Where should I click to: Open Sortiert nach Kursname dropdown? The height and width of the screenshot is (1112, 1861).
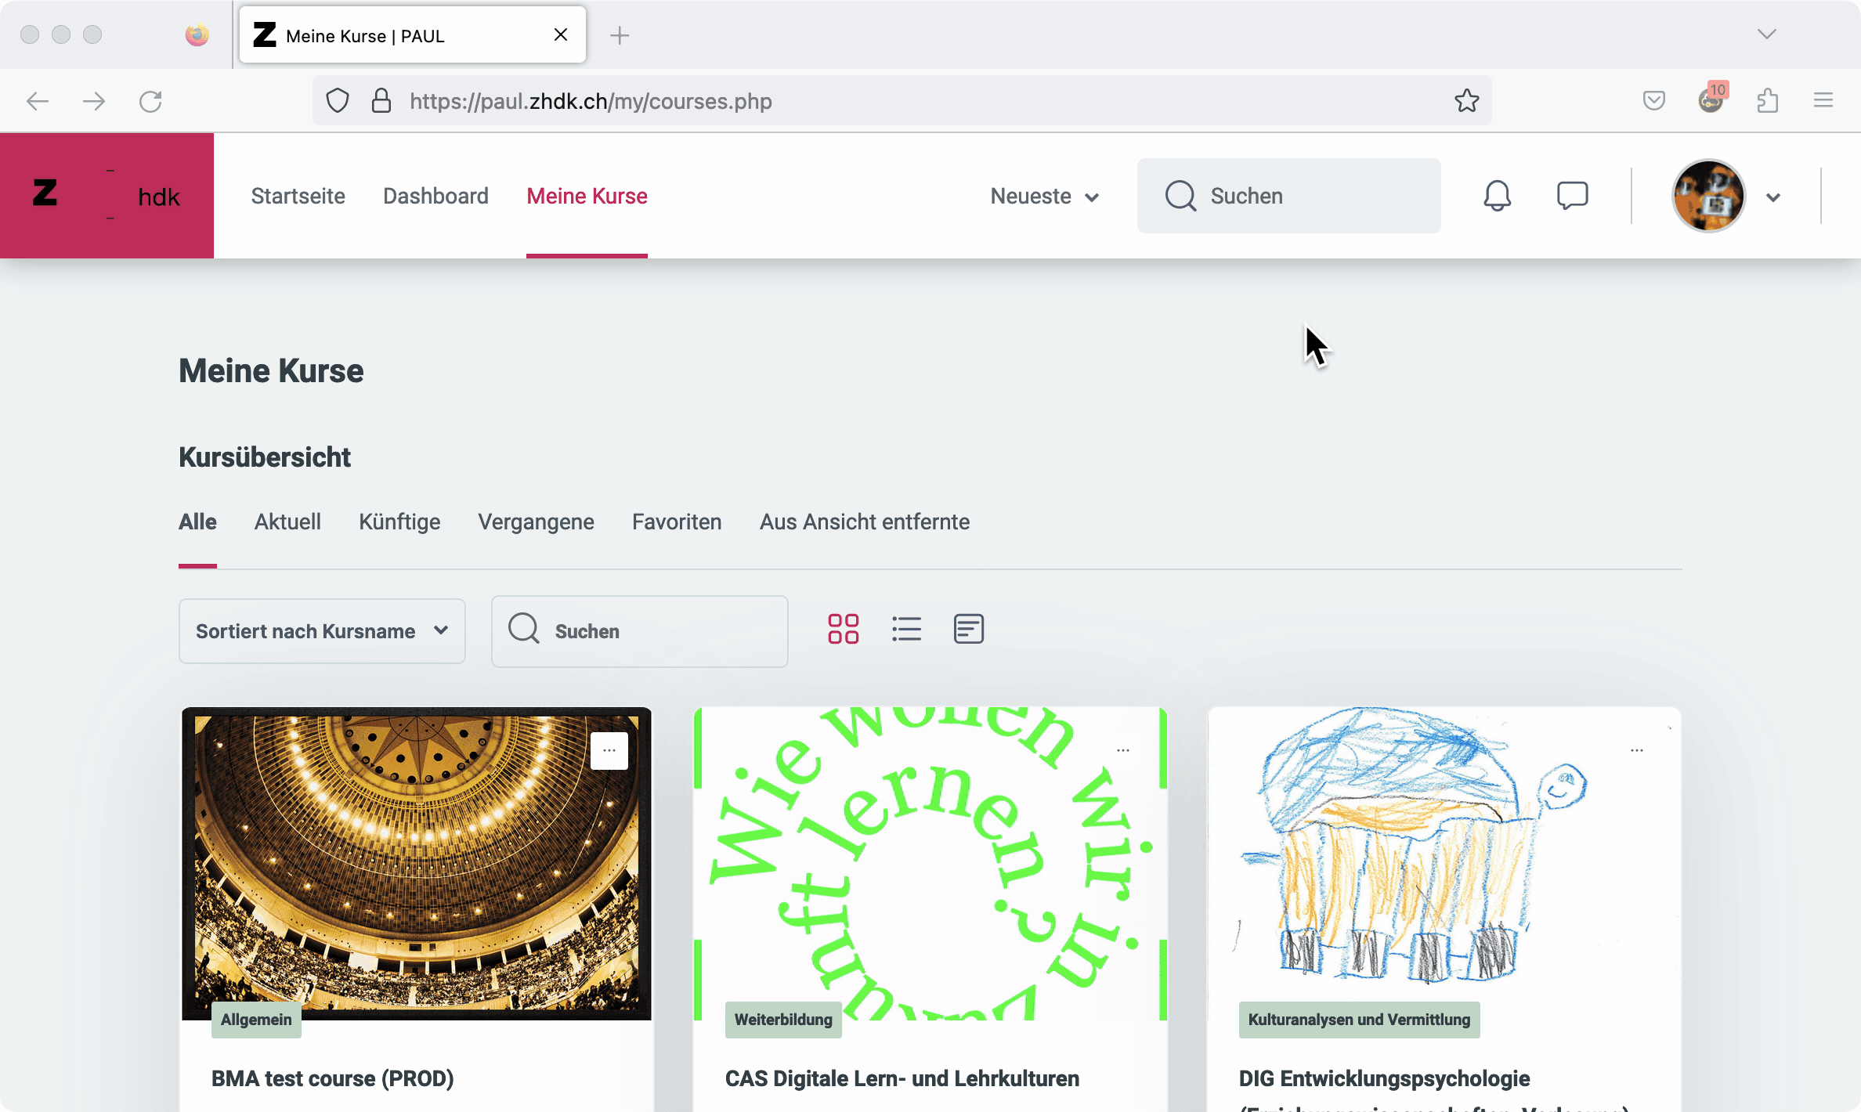pyautogui.click(x=322, y=631)
